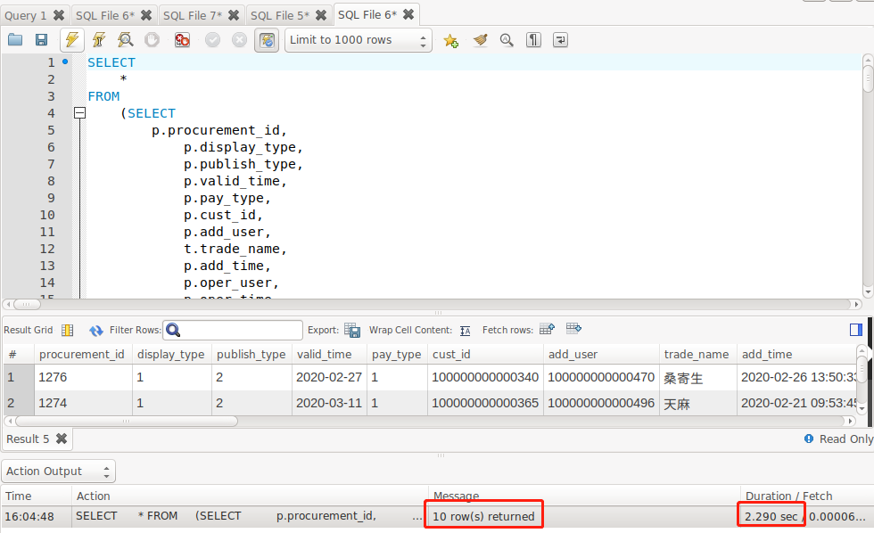
Task: Collapse the subquery fold marker on line 4
Action: (79, 113)
